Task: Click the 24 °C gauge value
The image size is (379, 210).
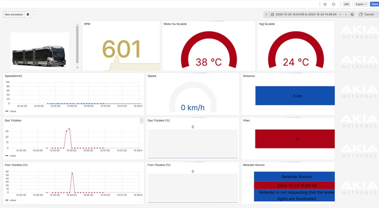Action: click(296, 62)
